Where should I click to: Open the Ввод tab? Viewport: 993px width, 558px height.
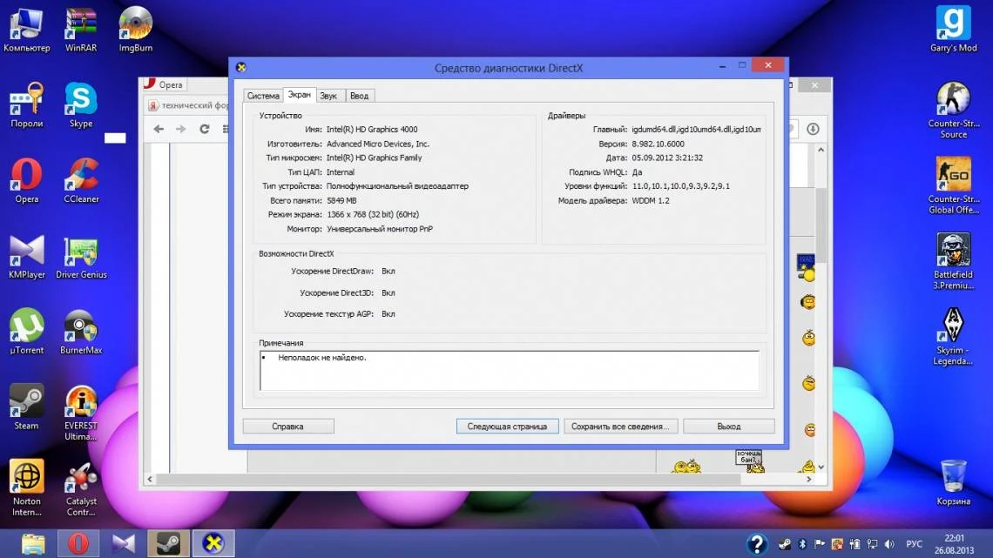pyautogui.click(x=359, y=96)
